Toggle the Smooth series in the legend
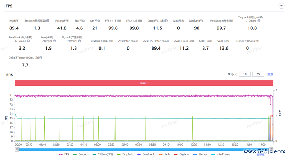 (x=81, y=154)
